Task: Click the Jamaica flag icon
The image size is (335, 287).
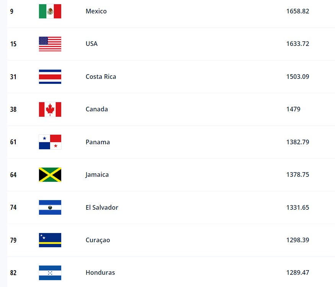Action: pyautogui.click(x=50, y=175)
